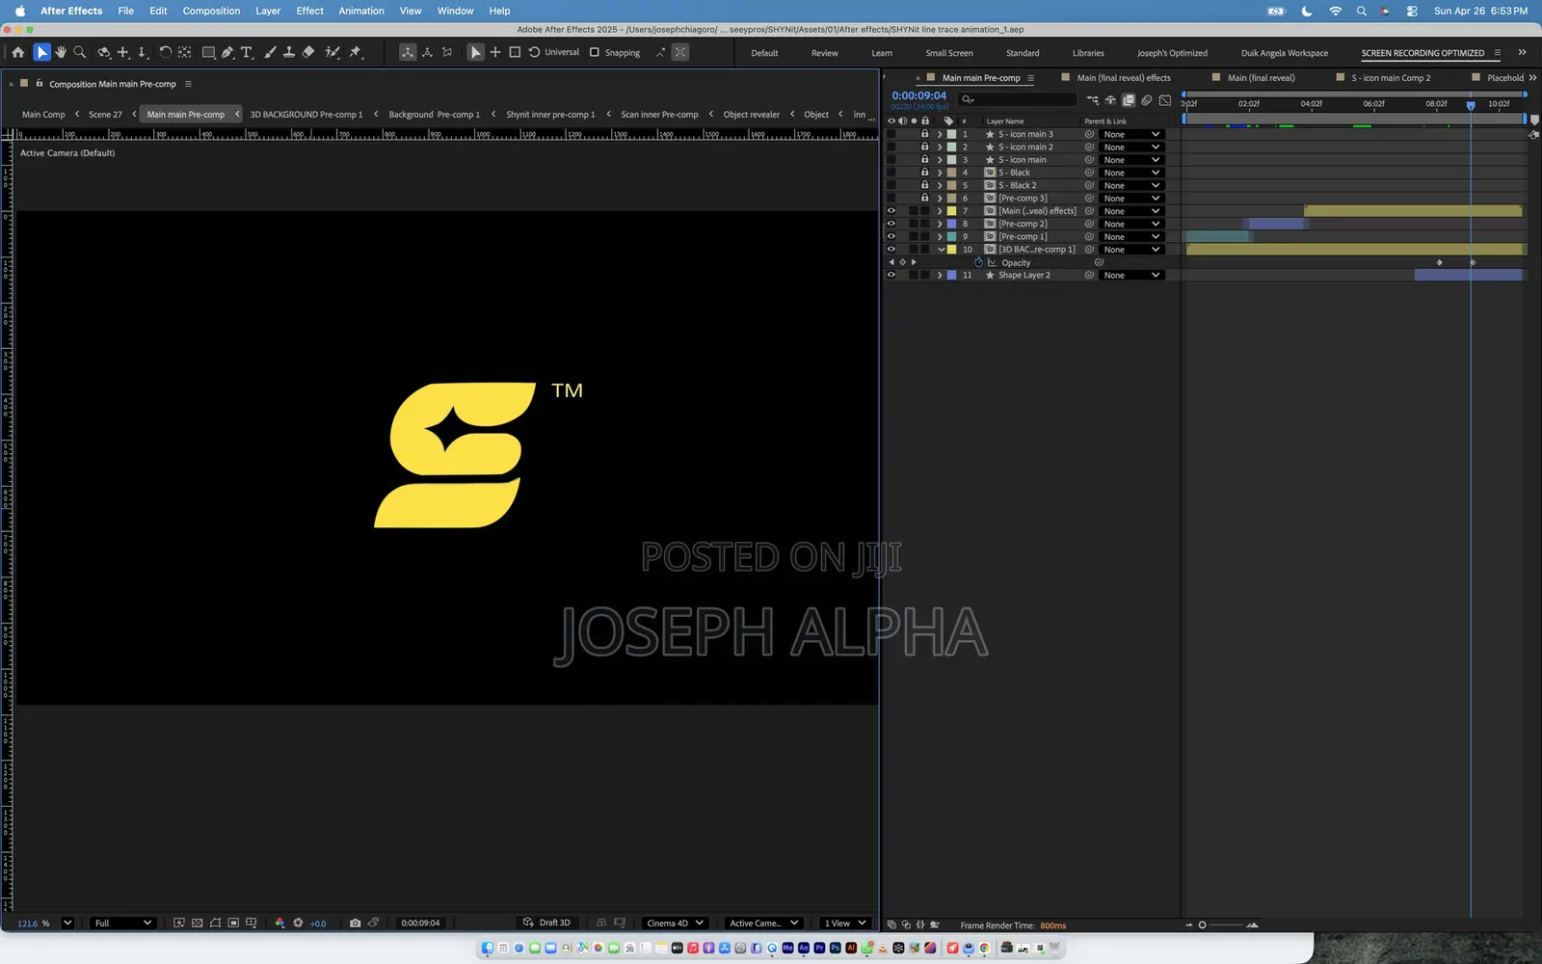Open the magnification ratio dropdown
Image resolution: width=1542 pixels, height=964 pixels.
tap(67, 923)
